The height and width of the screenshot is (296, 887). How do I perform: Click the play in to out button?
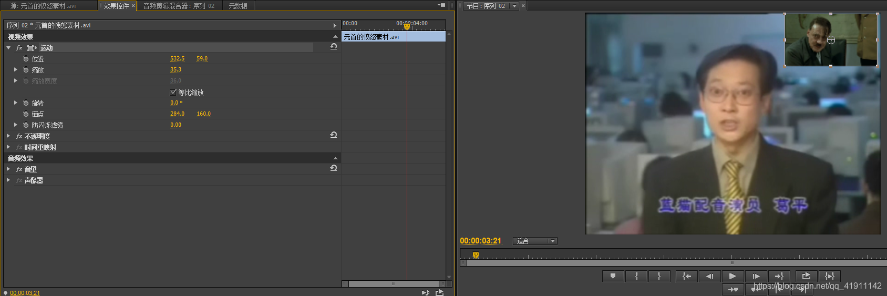[x=830, y=276]
